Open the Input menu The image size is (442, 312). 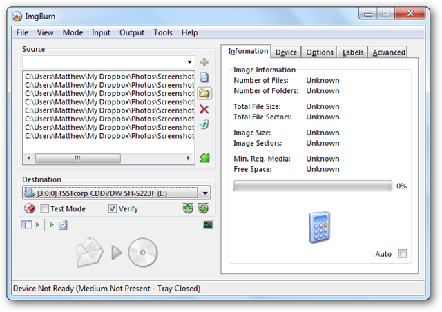tap(101, 32)
